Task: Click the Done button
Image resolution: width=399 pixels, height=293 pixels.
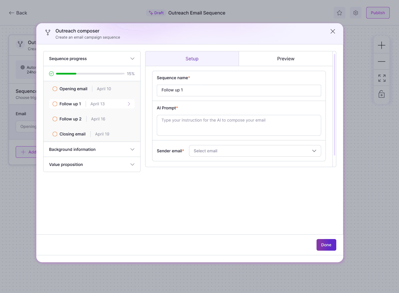Action: coord(326,245)
